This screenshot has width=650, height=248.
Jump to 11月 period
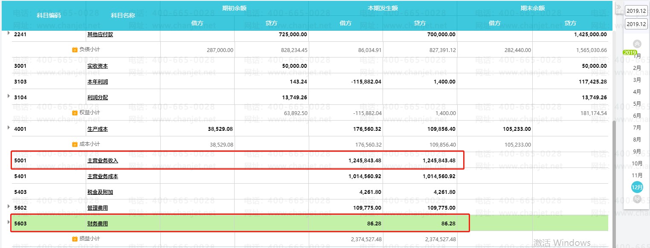tap(637, 175)
